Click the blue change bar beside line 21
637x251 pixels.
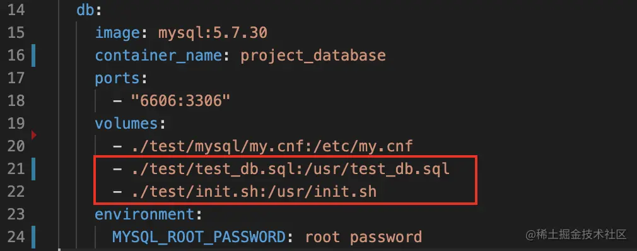pyautogui.click(x=33, y=168)
